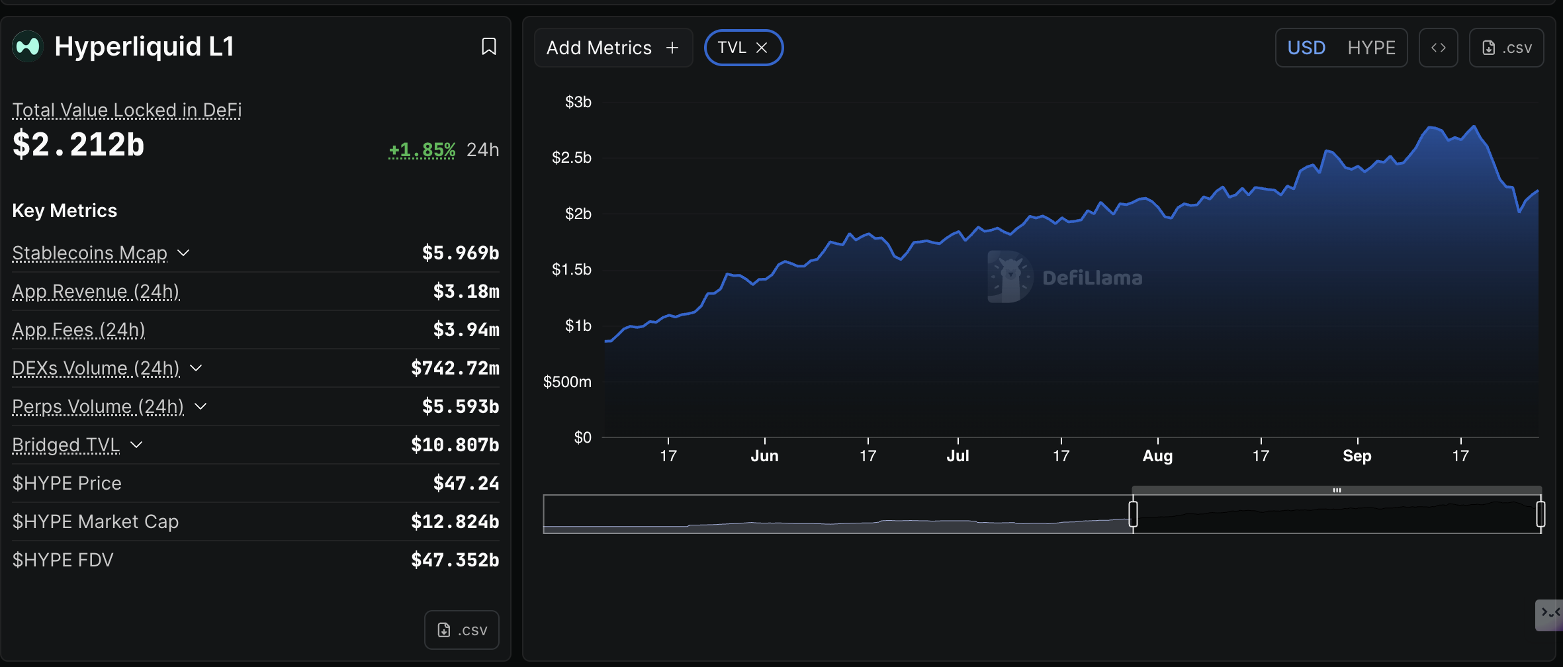The height and width of the screenshot is (667, 1563).
Task: Expand the DEXs Volume (24h) details
Action: [x=196, y=369]
